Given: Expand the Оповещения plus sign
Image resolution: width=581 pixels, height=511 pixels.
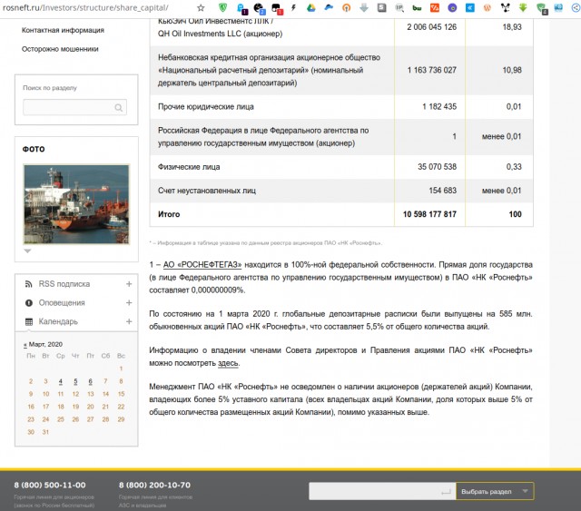Looking at the screenshot, I should pos(129,303).
